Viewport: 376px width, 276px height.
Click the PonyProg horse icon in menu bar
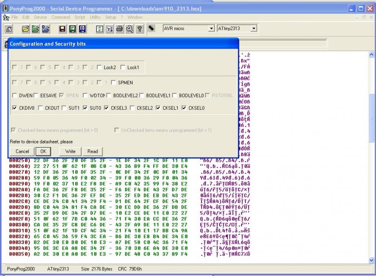coord(6,17)
